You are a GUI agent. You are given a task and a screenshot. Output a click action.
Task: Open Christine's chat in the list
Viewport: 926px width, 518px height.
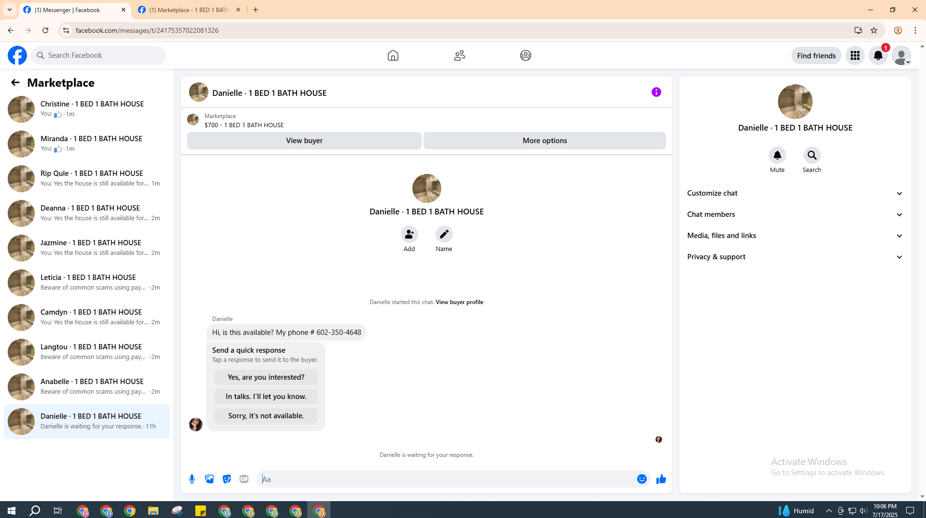point(87,109)
